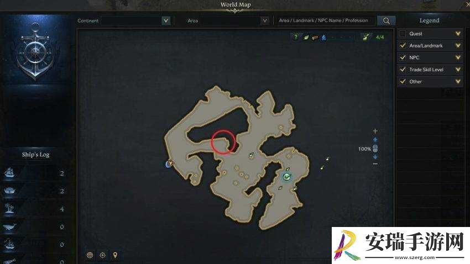
Task: Click the center-on-location target icon
Action: click(x=102, y=255)
